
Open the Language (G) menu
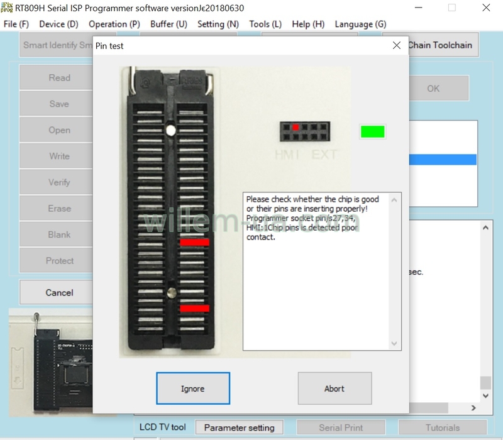(x=360, y=24)
